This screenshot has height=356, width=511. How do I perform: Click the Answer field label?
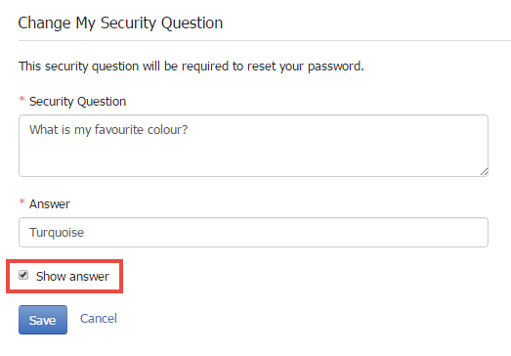pos(50,204)
